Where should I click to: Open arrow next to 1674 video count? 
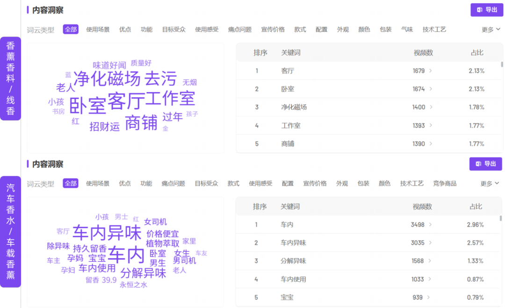tap(431, 89)
